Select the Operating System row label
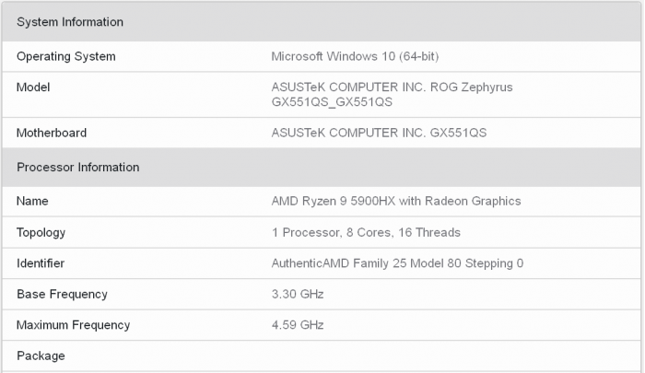This screenshot has height=373, width=645. point(66,56)
